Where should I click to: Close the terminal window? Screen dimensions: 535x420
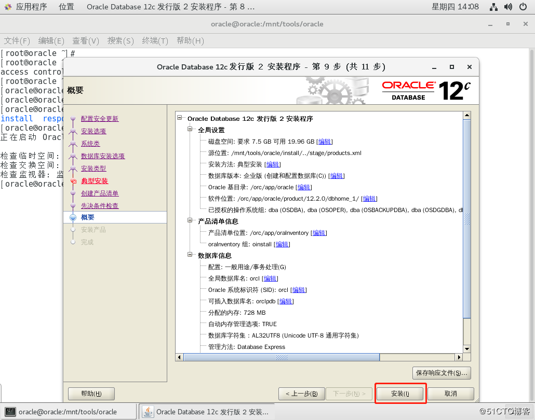click(x=526, y=24)
